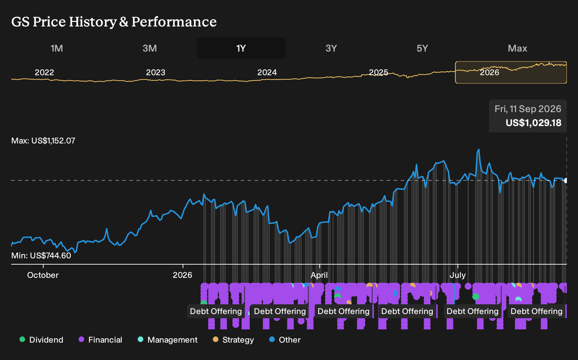Viewport: 578px width, 360px height.
Task: Switch to the 5Y time range
Action: pyautogui.click(x=422, y=48)
